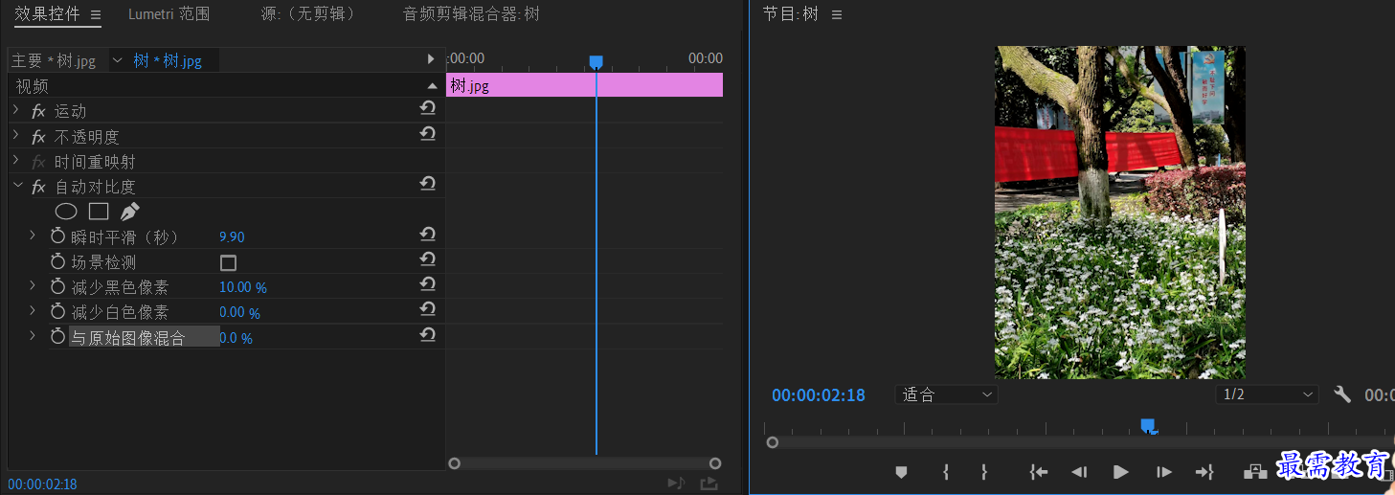Toggle audio loop playback icon in effect controls
The width and height of the screenshot is (1395, 495).
[x=676, y=484]
